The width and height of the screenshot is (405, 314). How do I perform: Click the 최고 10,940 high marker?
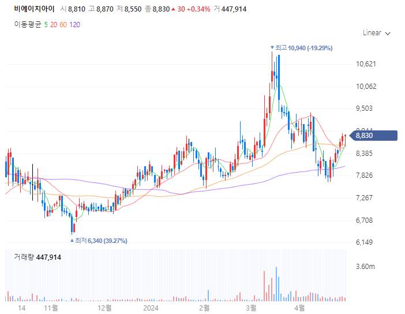coord(301,48)
